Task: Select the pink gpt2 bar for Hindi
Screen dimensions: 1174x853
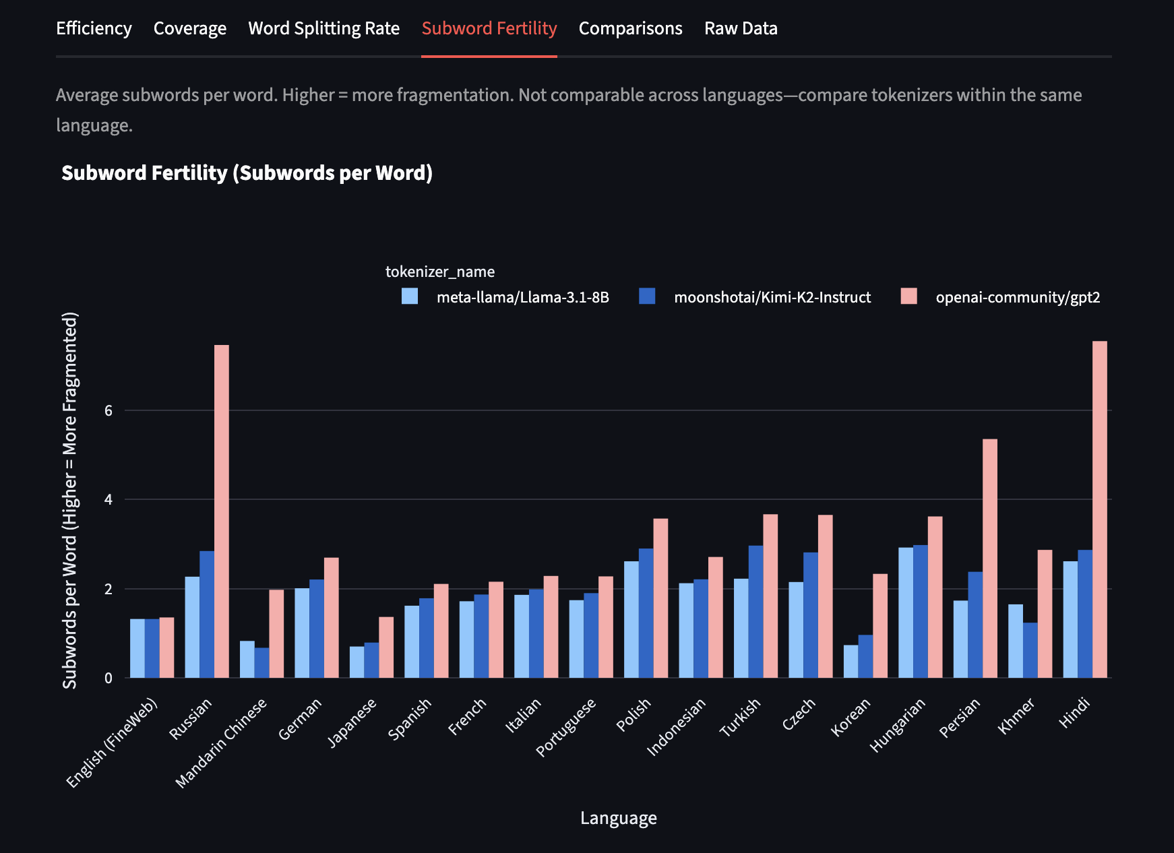Action: [1099, 509]
